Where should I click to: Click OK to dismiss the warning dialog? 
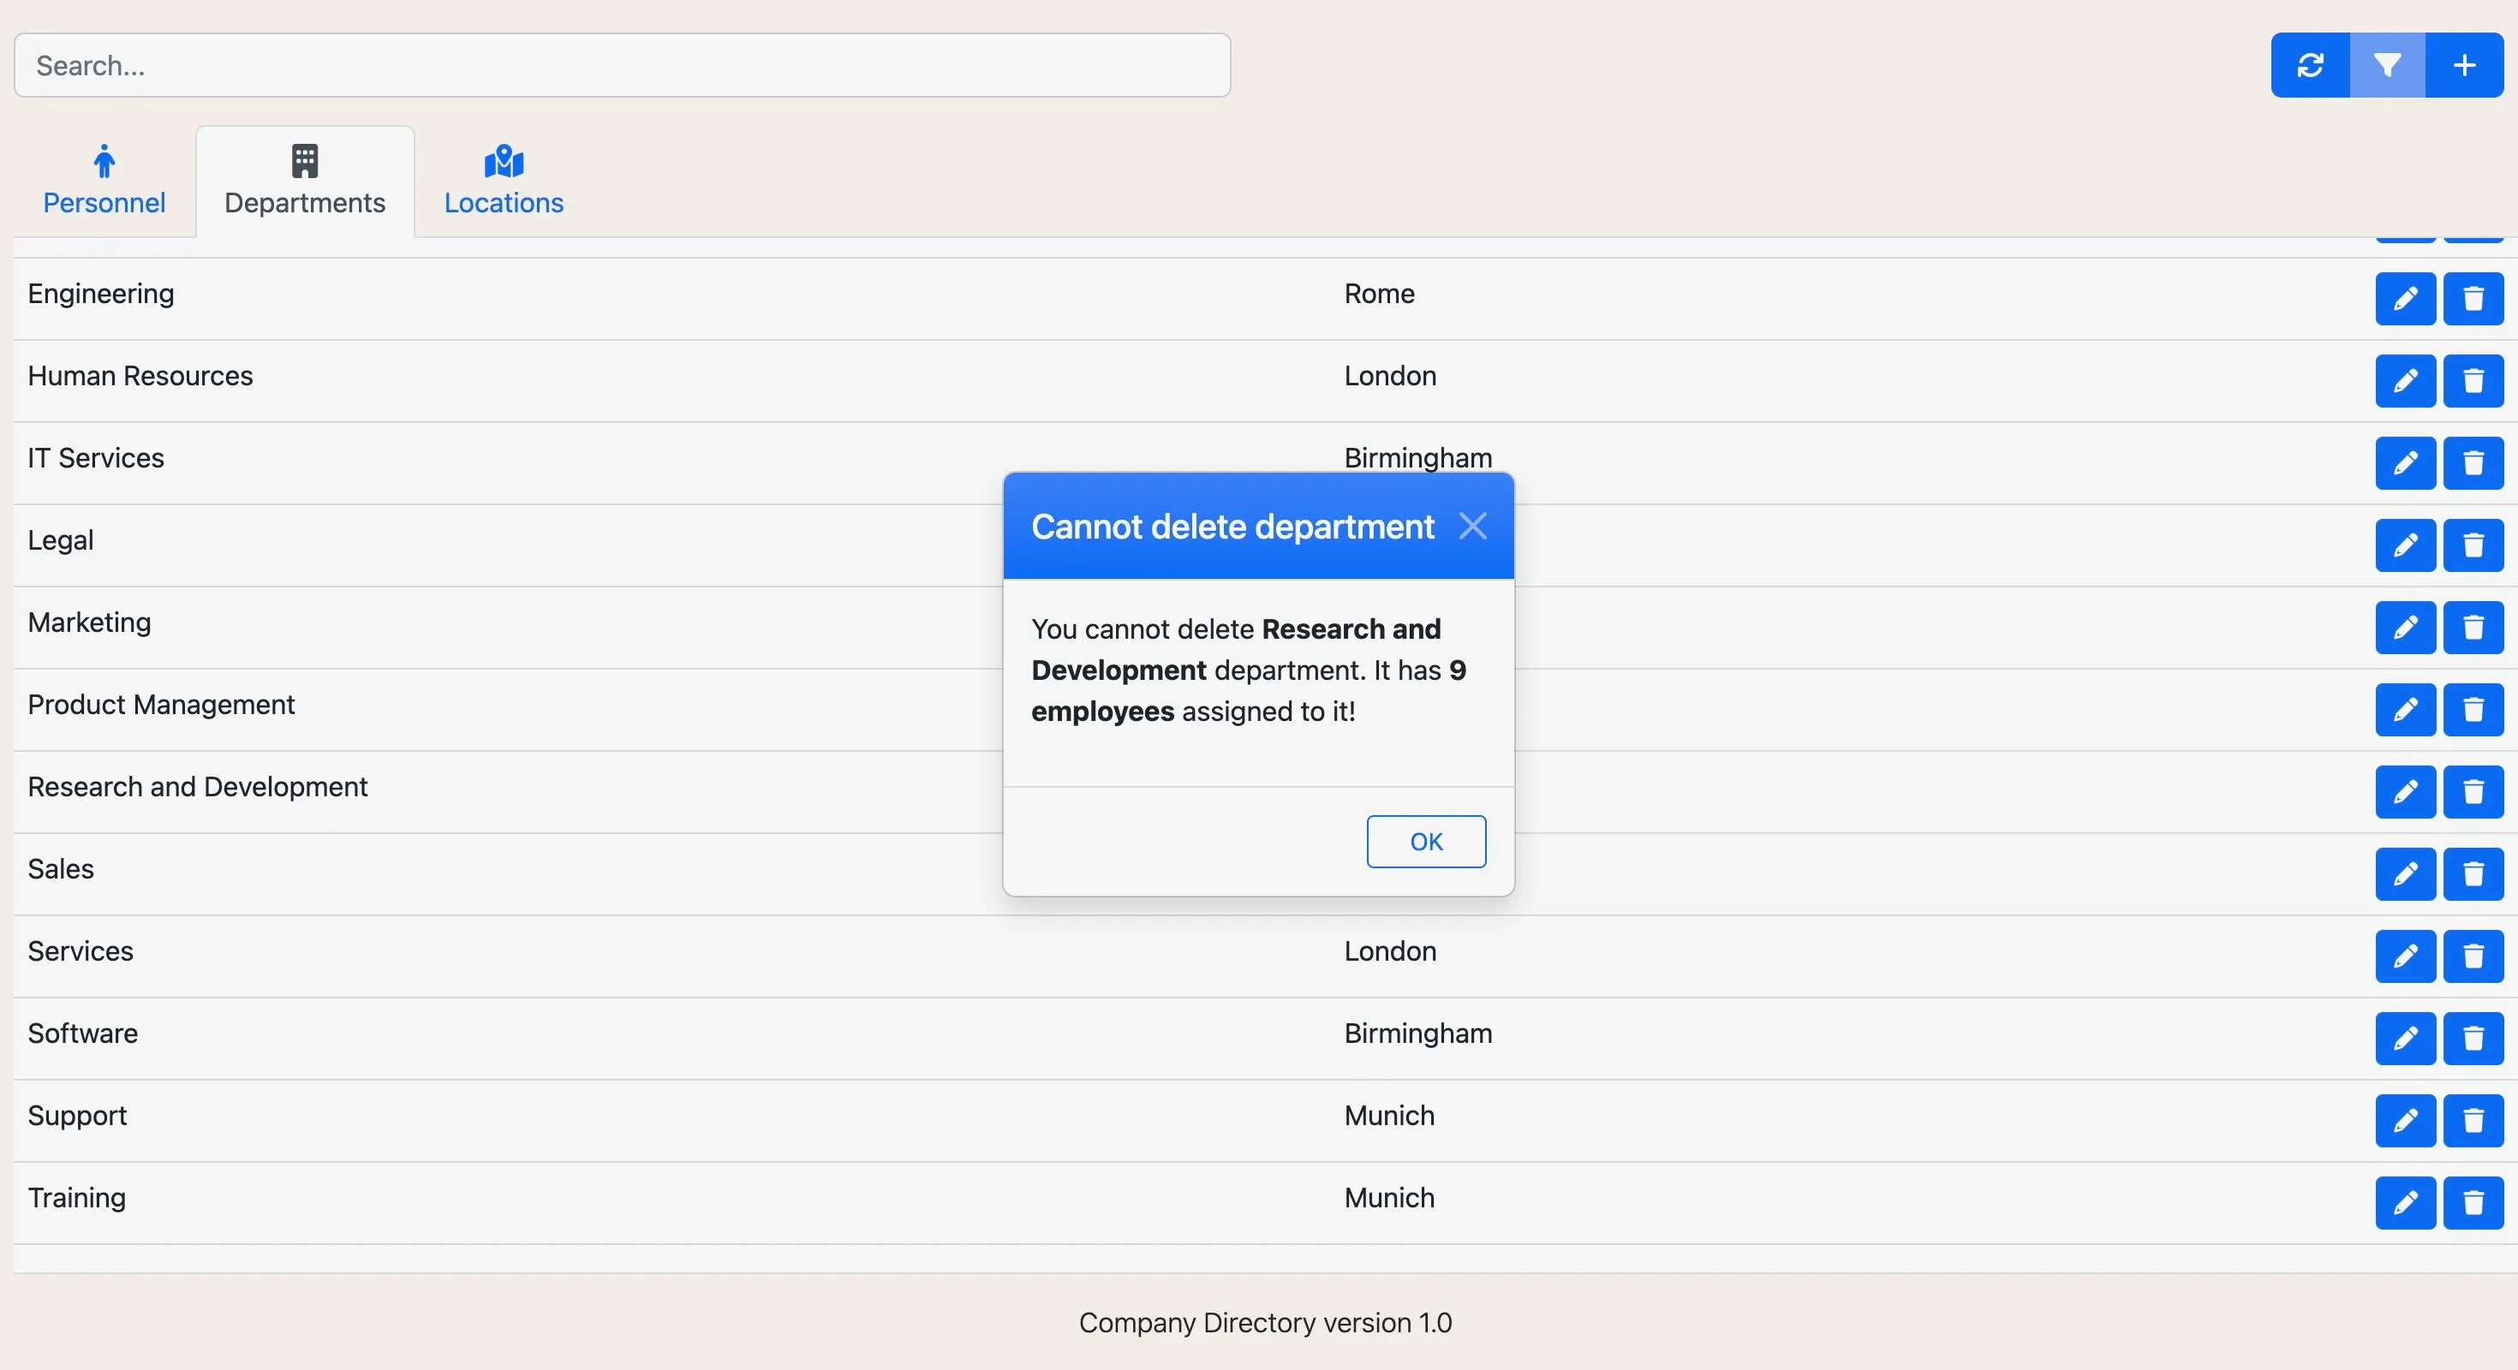pos(1426,842)
